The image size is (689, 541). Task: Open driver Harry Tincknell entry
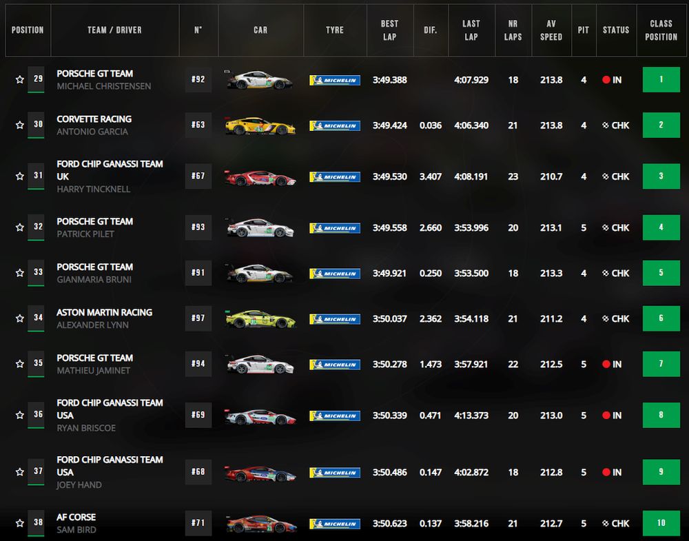[x=93, y=189]
